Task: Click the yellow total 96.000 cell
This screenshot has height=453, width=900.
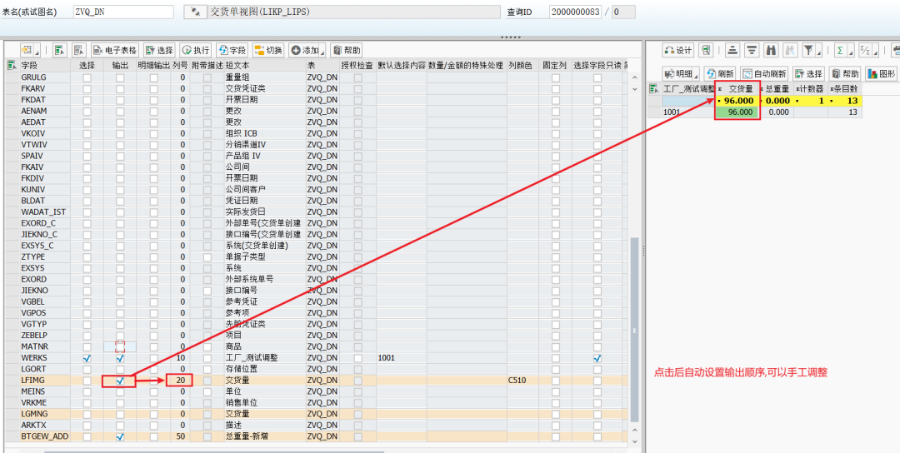Action: 737,101
